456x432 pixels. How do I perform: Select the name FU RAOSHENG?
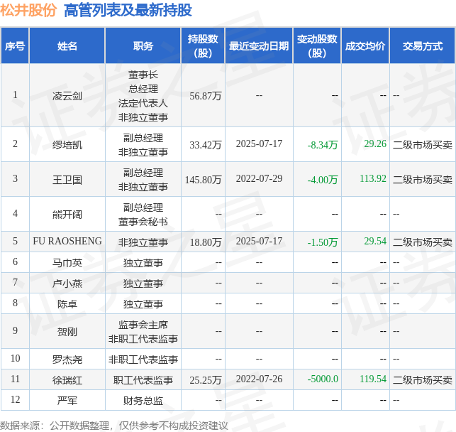tap(67, 241)
